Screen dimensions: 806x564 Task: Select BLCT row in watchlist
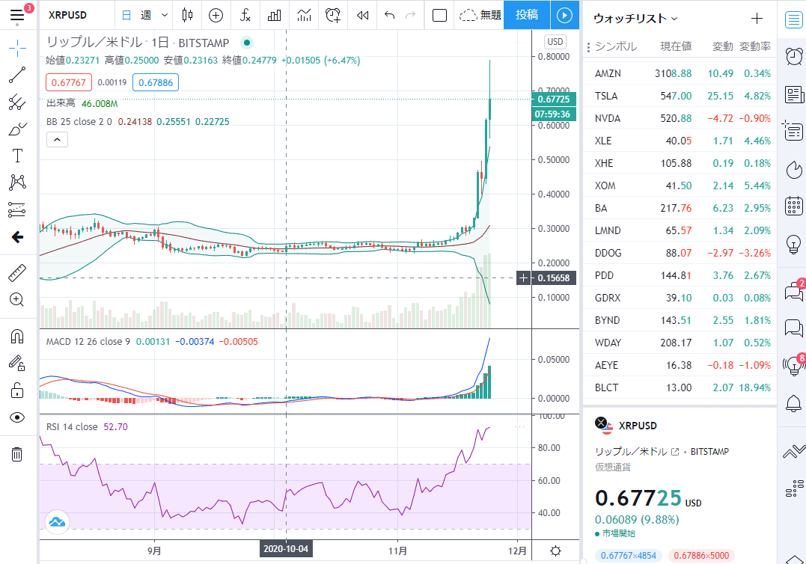coord(680,387)
